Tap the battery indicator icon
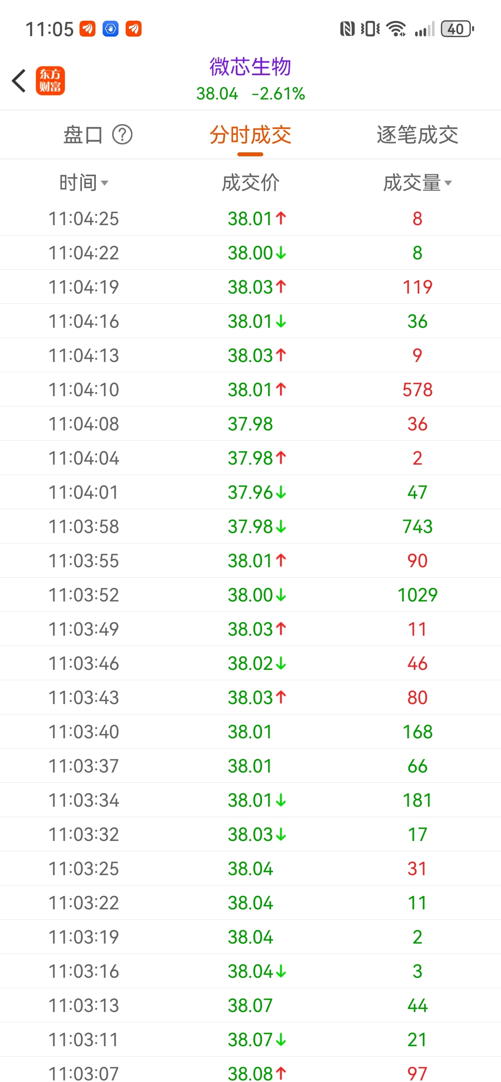 (457, 29)
